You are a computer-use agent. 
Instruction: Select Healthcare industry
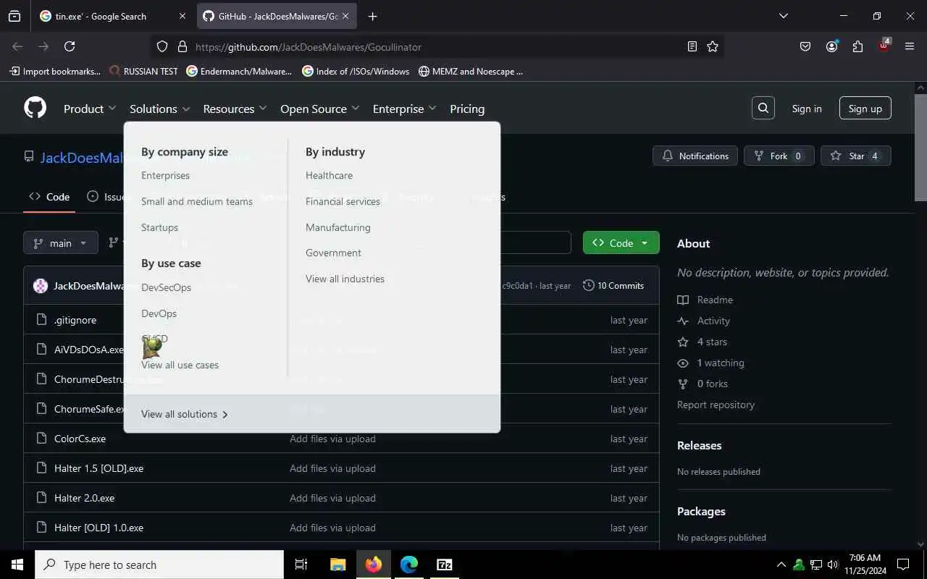point(329,175)
